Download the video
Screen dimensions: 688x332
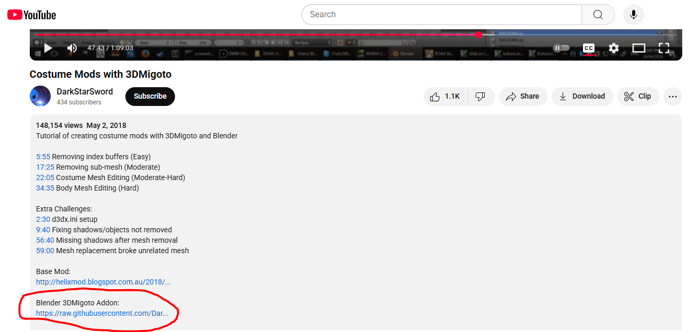pyautogui.click(x=582, y=96)
